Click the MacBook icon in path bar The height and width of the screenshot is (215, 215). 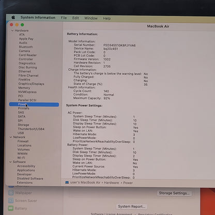(x=67, y=182)
